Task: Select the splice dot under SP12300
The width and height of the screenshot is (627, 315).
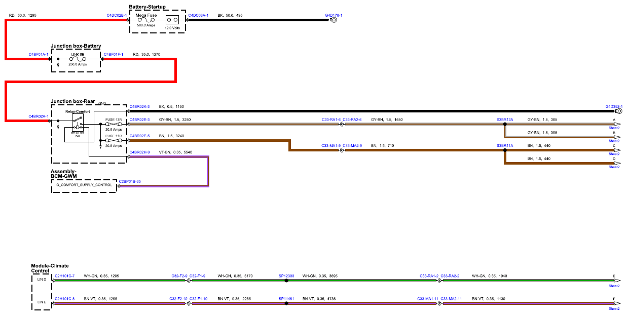Action: click(x=286, y=280)
